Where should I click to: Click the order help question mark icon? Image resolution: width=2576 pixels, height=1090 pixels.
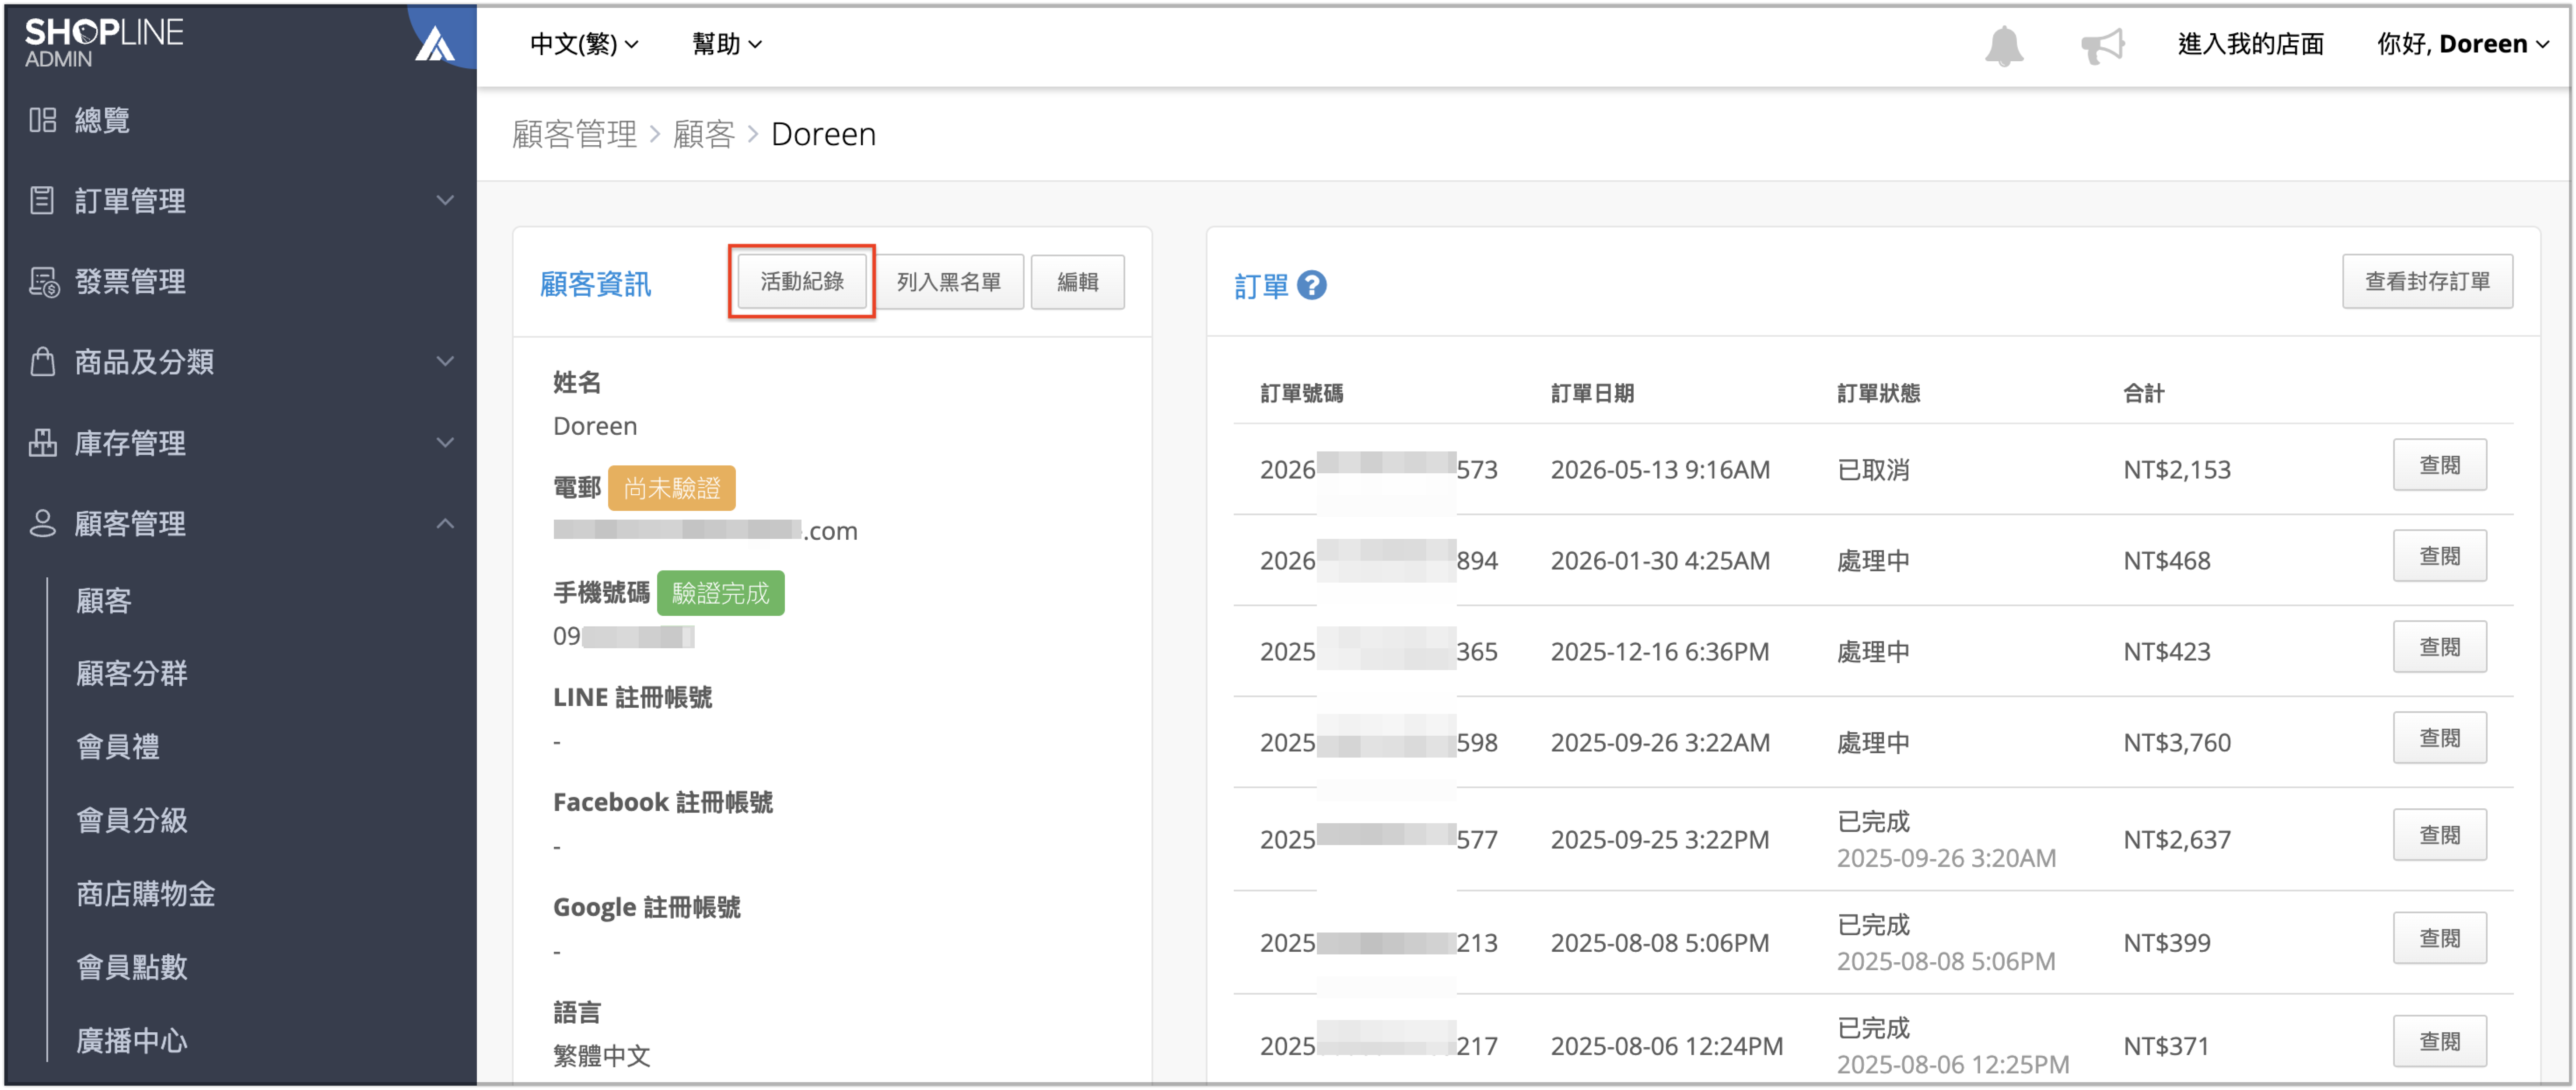pos(1311,286)
